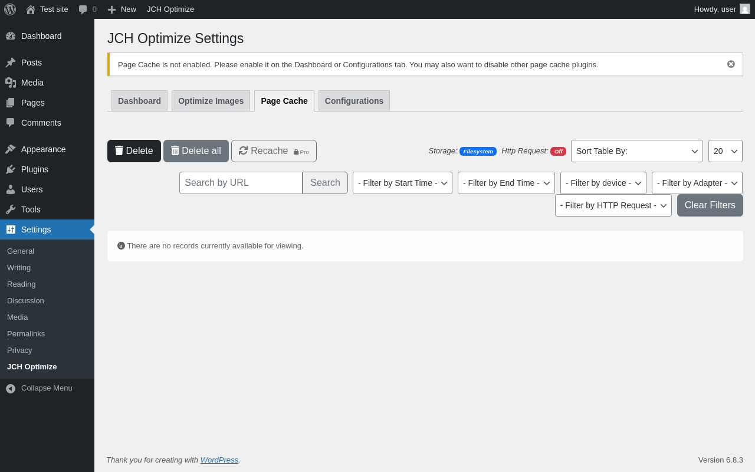
Task: Dismiss the Page Cache warning notice
Action: (731, 64)
